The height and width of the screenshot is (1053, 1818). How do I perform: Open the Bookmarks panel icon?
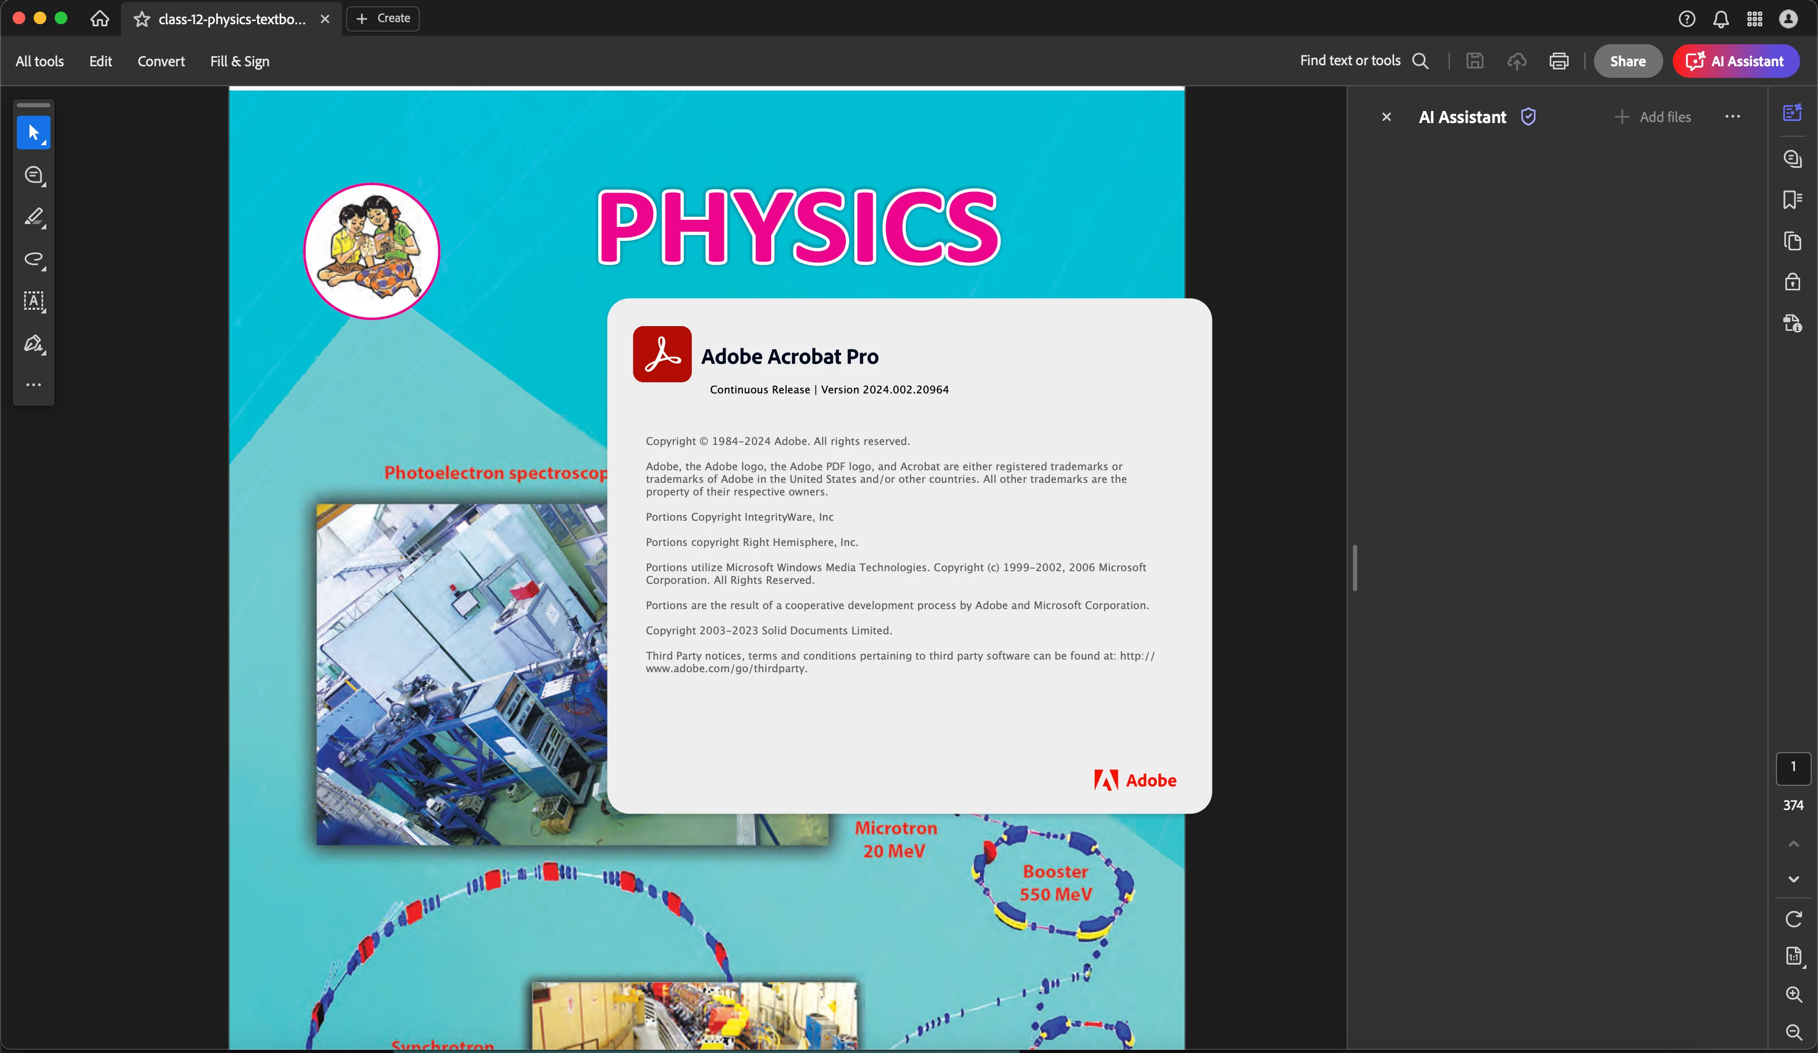1792,200
